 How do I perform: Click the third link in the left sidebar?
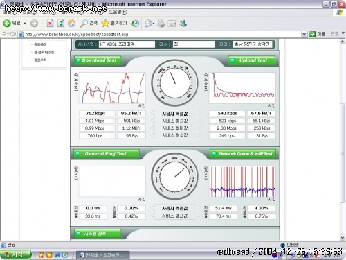pyautogui.click(x=40, y=60)
